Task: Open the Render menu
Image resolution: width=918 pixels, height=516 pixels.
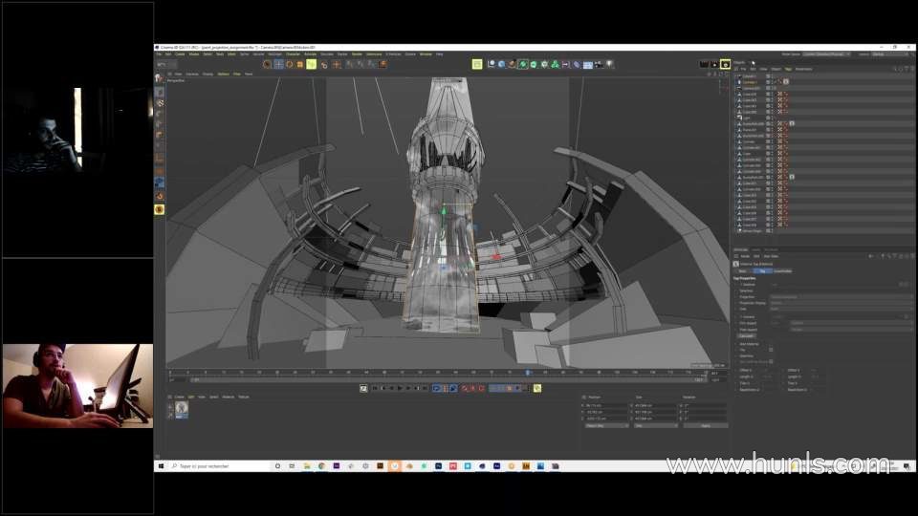Action: pos(357,54)
